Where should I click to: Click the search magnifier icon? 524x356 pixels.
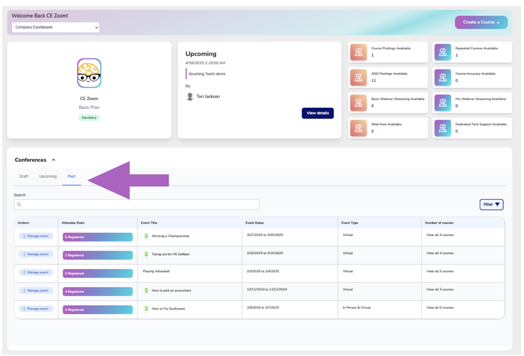(19, 204)
